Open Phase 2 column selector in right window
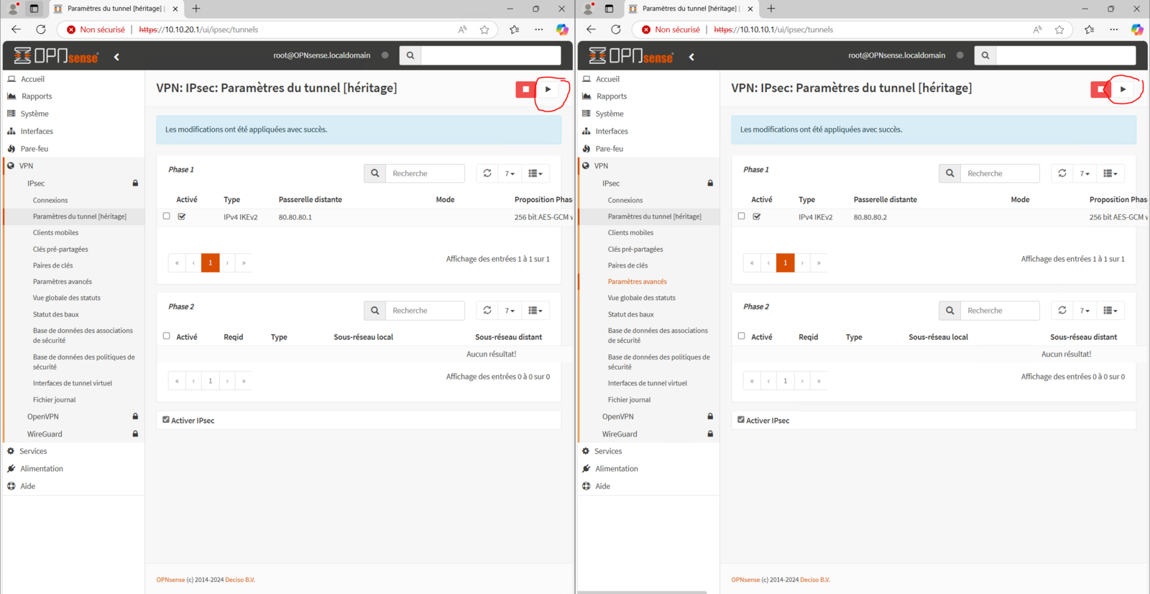 pyautogui.click(x=1110, y=311)
